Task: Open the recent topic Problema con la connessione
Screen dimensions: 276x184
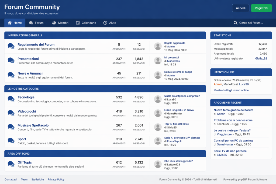Action: point(233,120)
